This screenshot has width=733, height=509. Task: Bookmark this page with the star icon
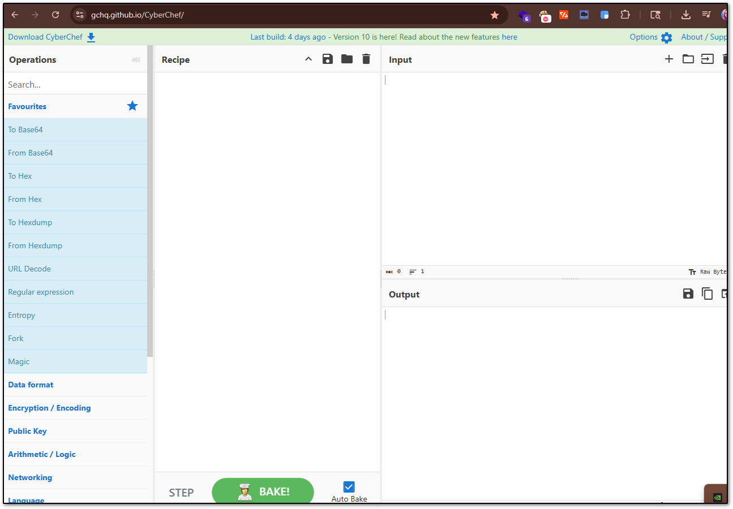pyautogui.click(x=495, y=15)
